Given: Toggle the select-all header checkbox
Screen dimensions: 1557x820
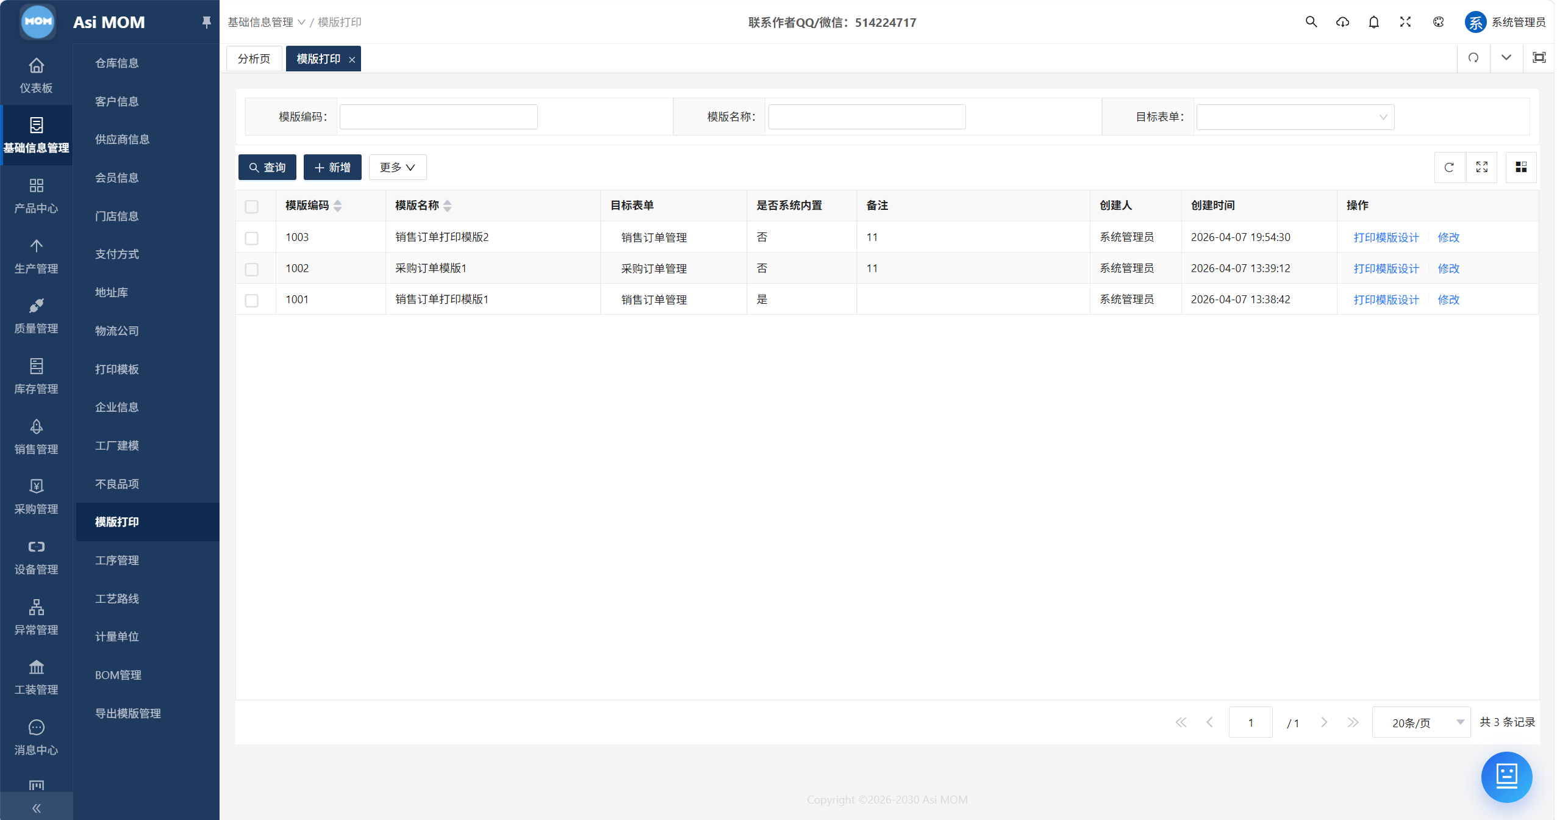Looking at the screenshot, I should coord(251,206).
